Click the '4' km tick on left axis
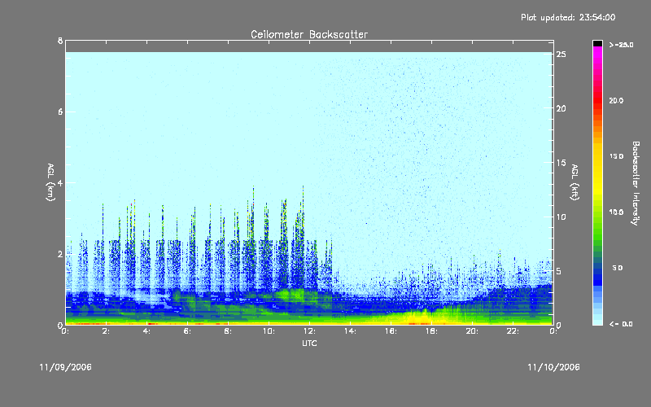Image resolution: width=651 pixels, height=407 pixels. (60, 182)
